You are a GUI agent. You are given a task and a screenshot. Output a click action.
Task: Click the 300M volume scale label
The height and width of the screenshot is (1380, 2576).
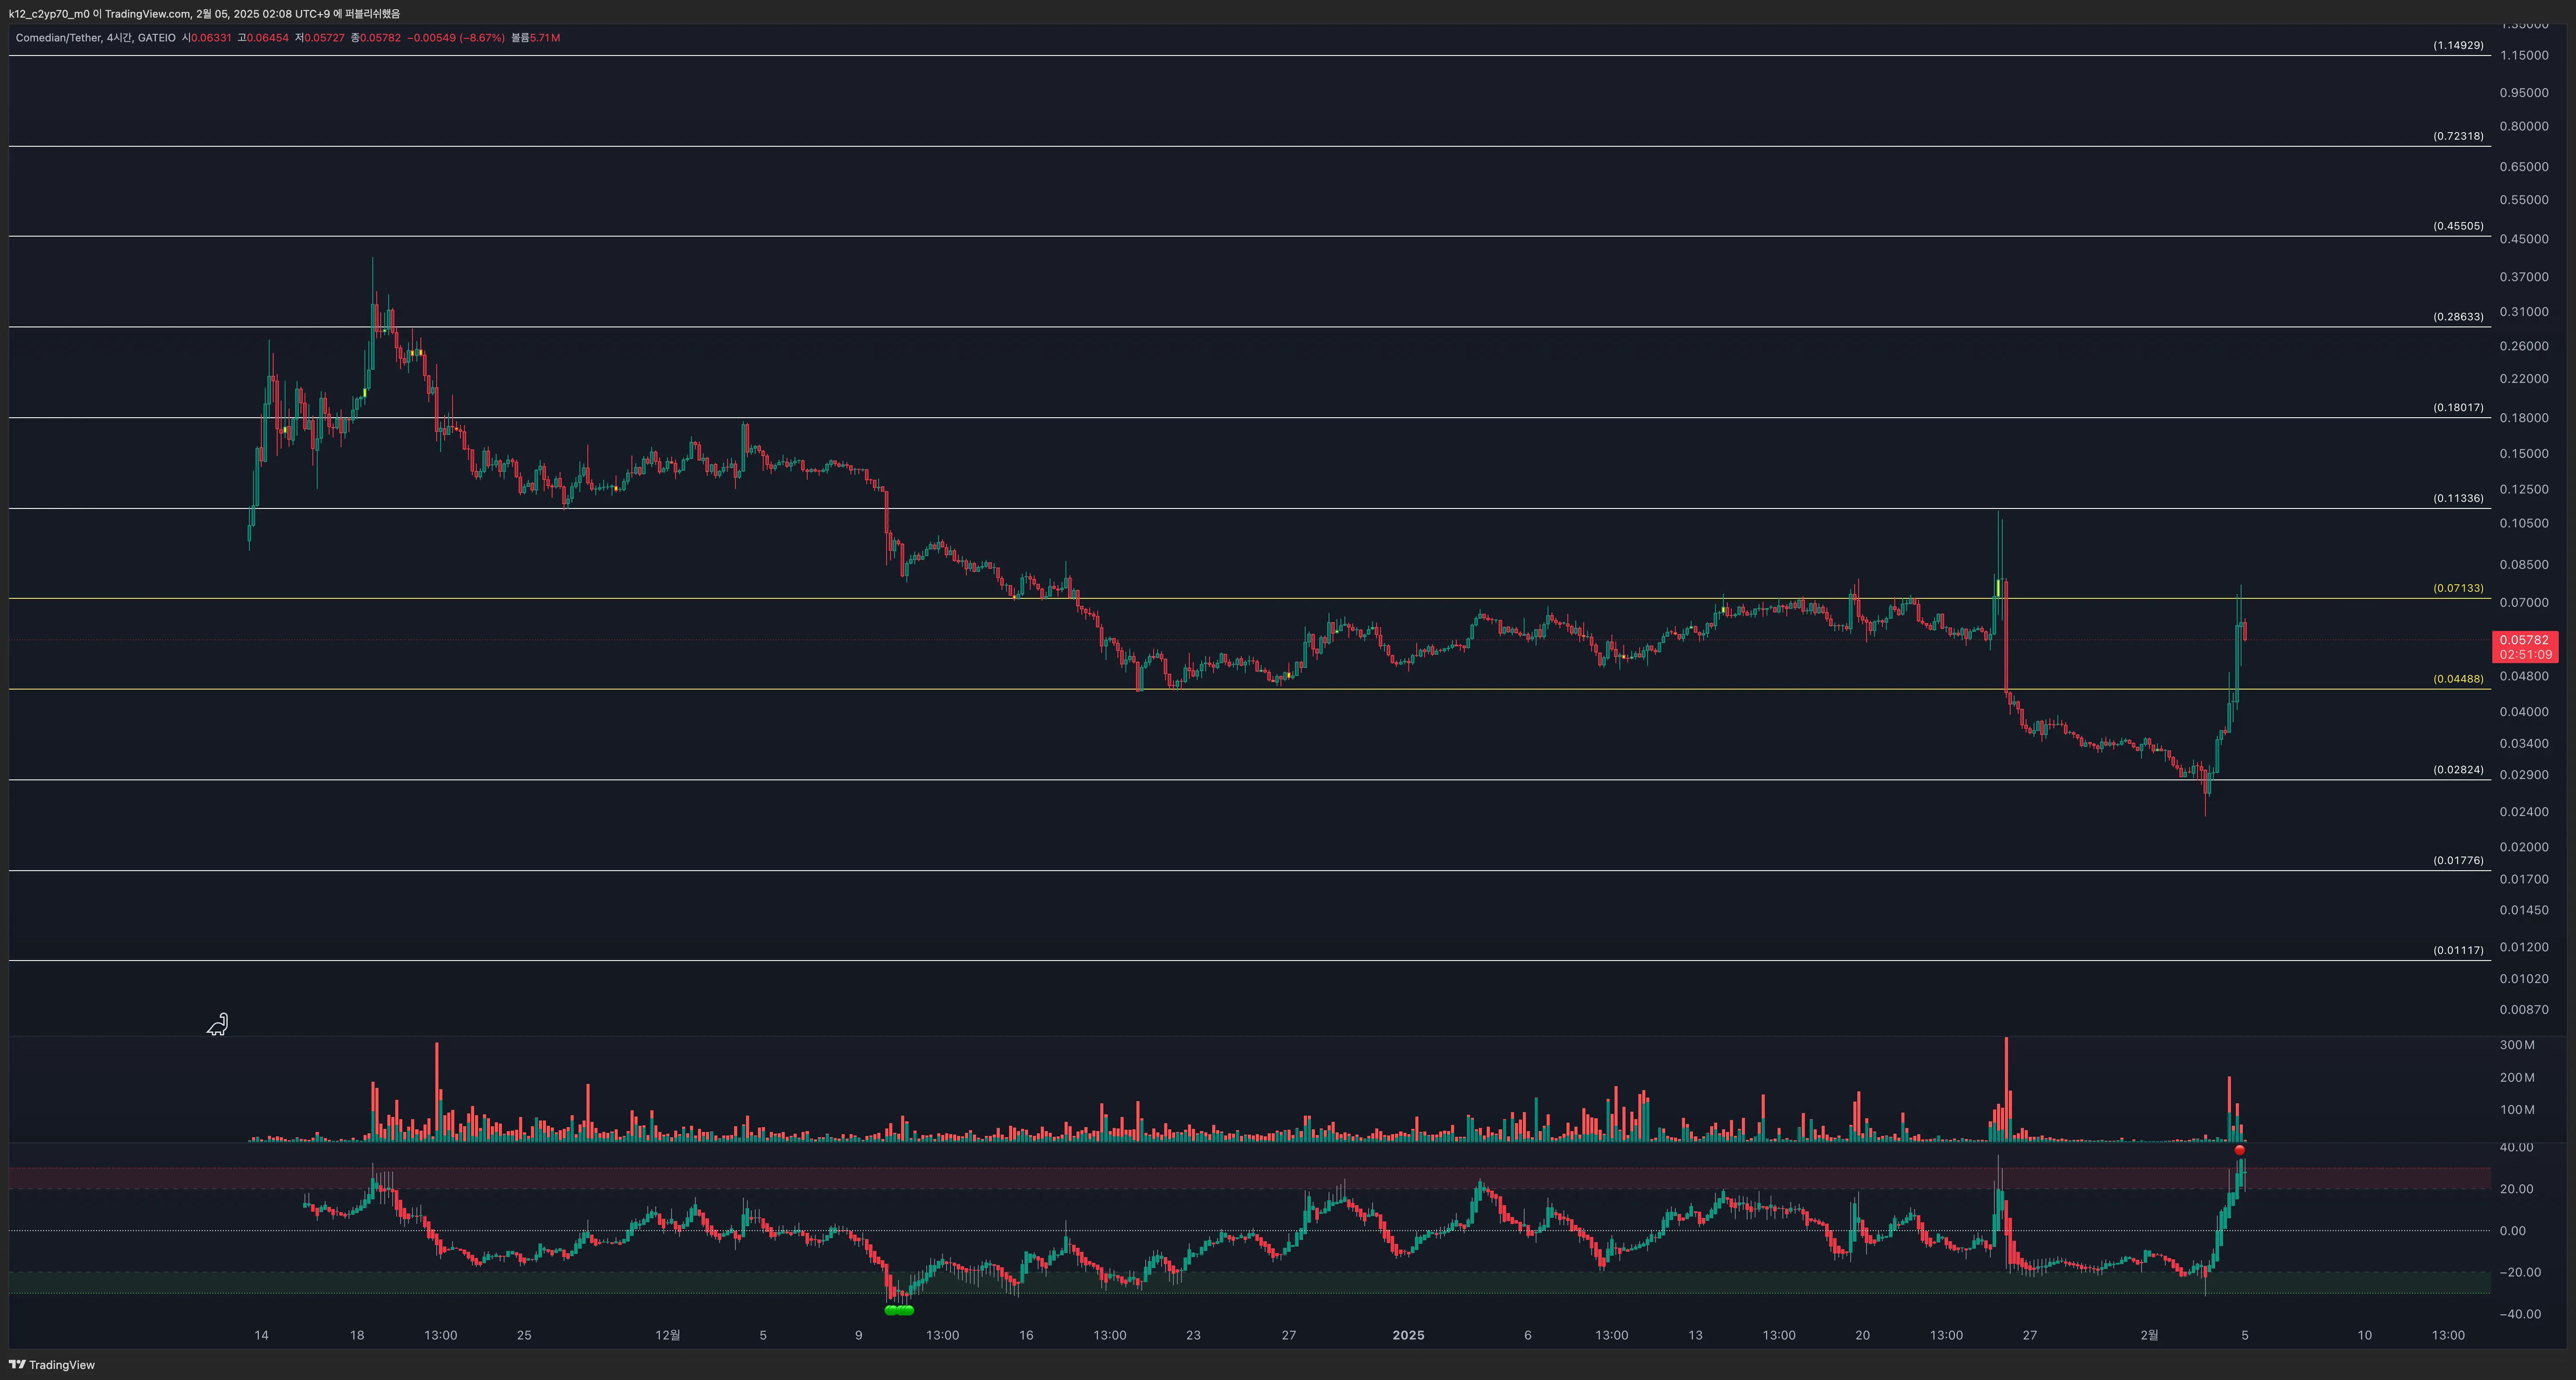point(2517,1045)
